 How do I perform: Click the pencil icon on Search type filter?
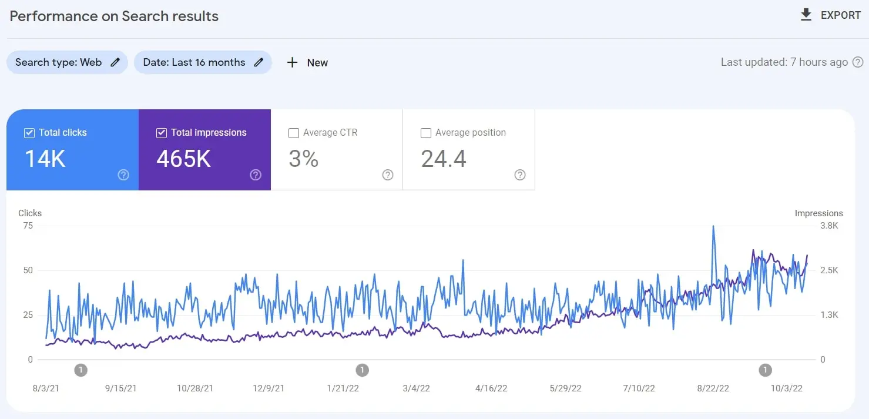[115, 62]
